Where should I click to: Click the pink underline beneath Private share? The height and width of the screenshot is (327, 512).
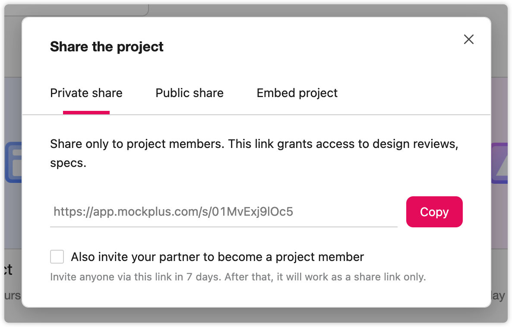86,113
